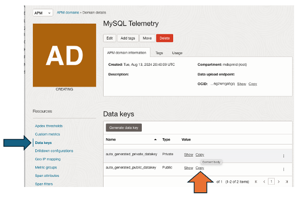Open actions menu for public datakey row
Image resolution: width=296 pixels, height=201 pixels.
click(x=283, y=169)
